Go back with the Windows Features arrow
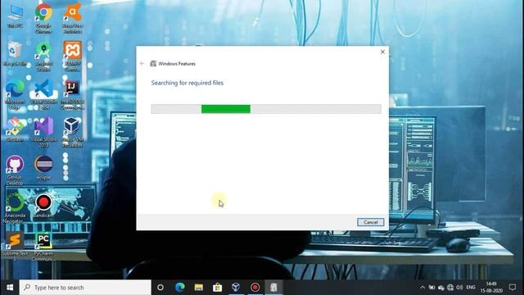Image resolution: width=524 pixels, height=295 pixels. [142, 64]
